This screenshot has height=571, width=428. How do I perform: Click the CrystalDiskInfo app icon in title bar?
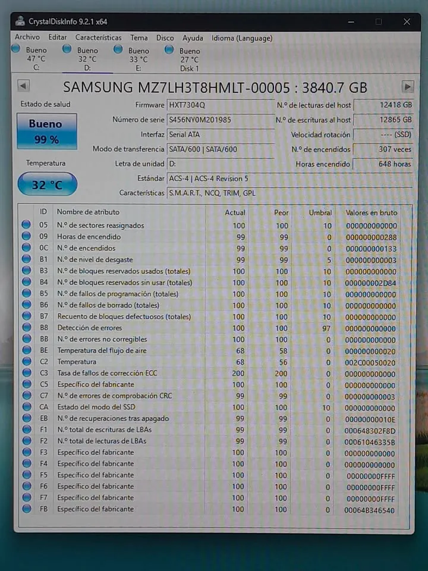20,21
